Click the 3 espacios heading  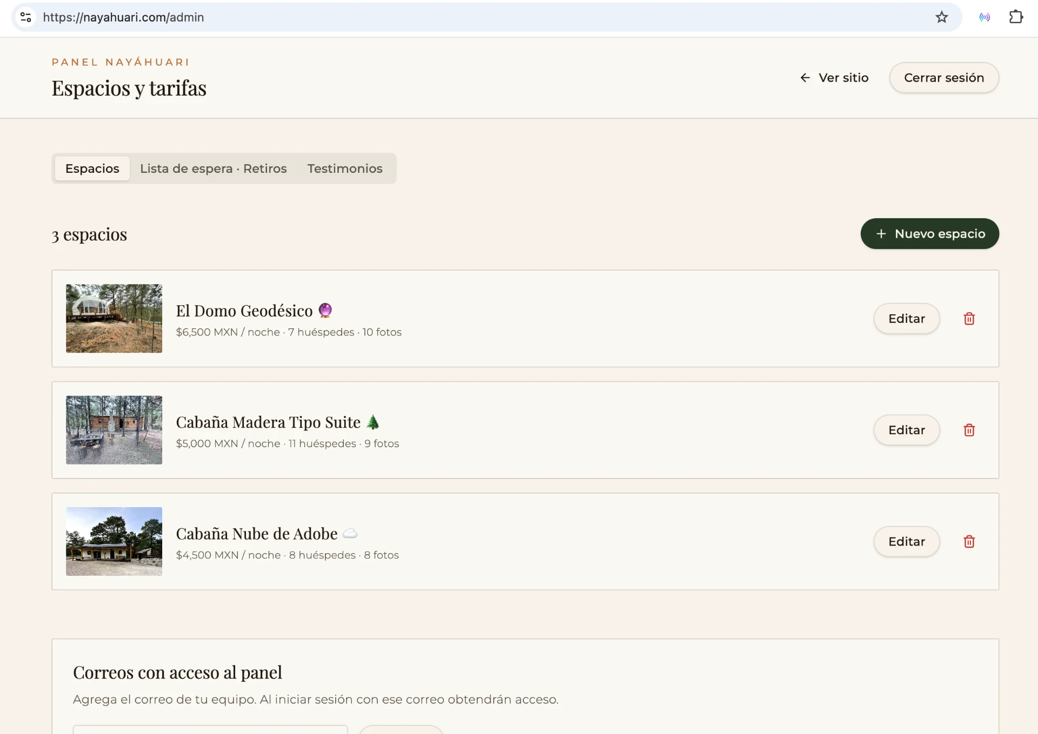(x=89, y=234)
